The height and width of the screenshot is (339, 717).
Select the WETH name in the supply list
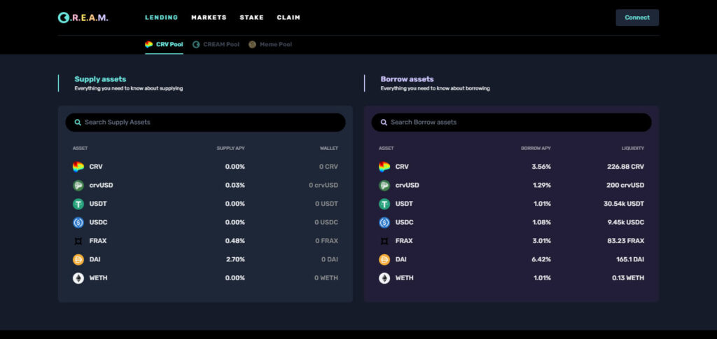click(x=98, y=277)
